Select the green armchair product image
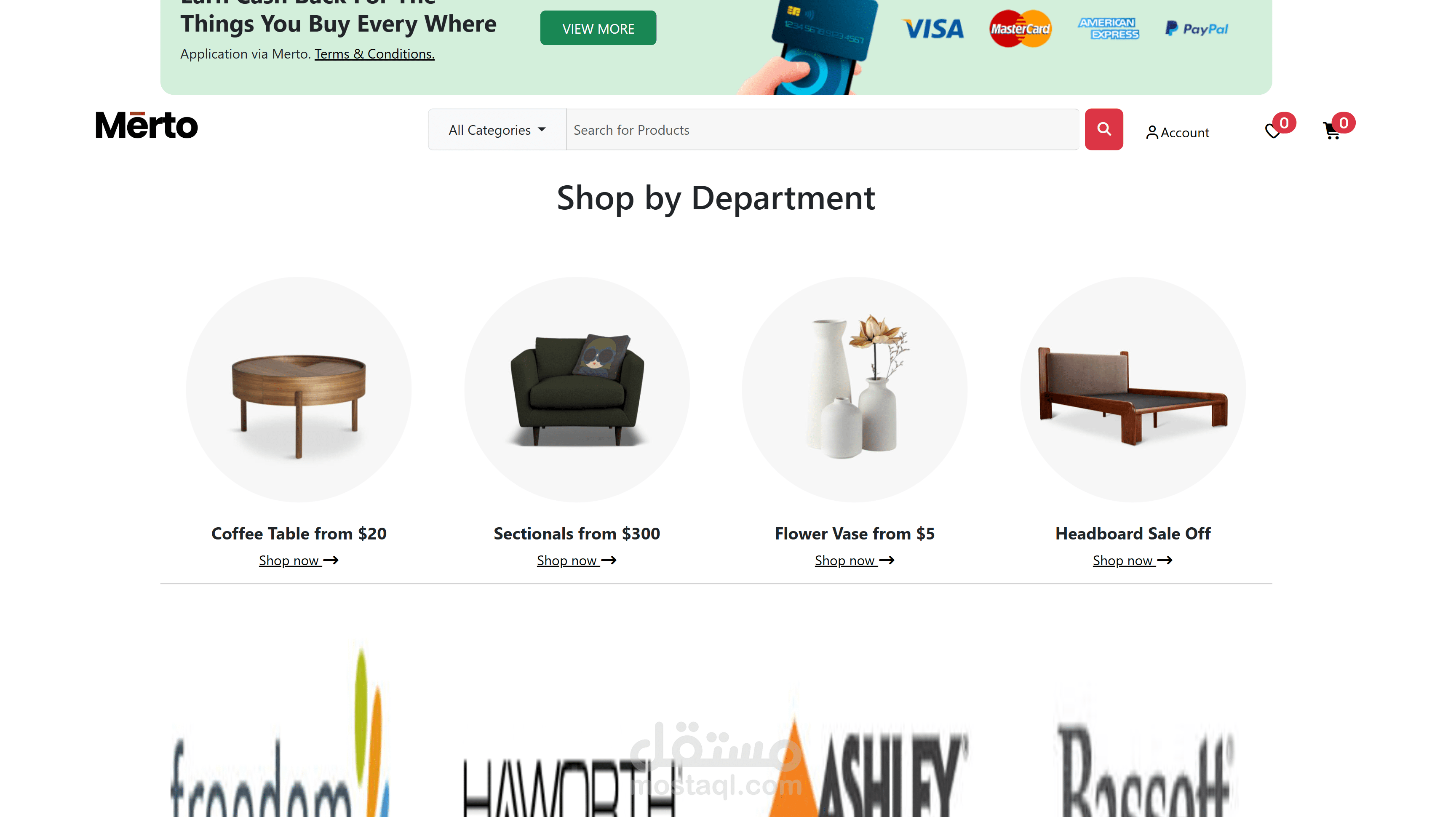1432x817 pixels. (576, 390)
